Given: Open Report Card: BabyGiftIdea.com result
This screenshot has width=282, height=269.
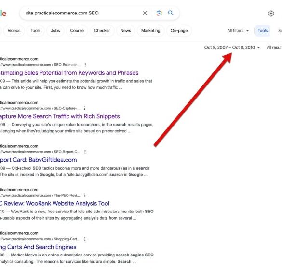Looking at the screenshot, I should click(x=38, y=160).
